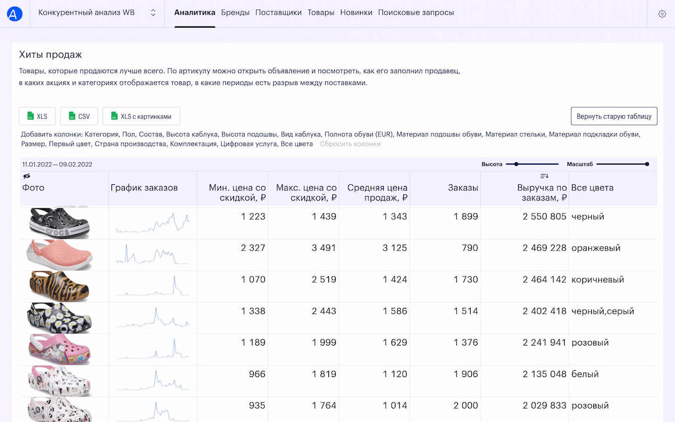Viewport: 675px width, 422px height.
Task: Click Вернуть старую таблицу button
Action: pyautogui.click(x=614, y=116)
